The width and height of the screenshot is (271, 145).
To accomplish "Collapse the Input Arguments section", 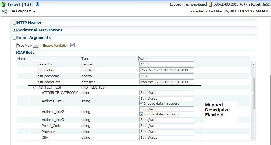I will (15, 38).
